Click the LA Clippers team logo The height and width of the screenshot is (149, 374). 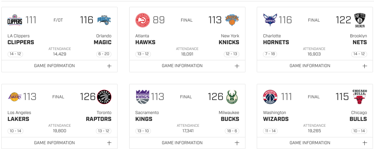(x=15, y=20)
